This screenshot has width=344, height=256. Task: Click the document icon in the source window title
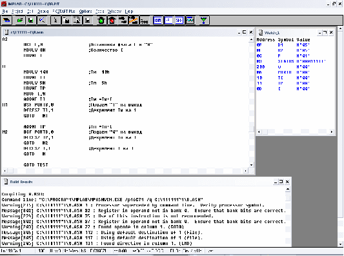coord(6,32)
